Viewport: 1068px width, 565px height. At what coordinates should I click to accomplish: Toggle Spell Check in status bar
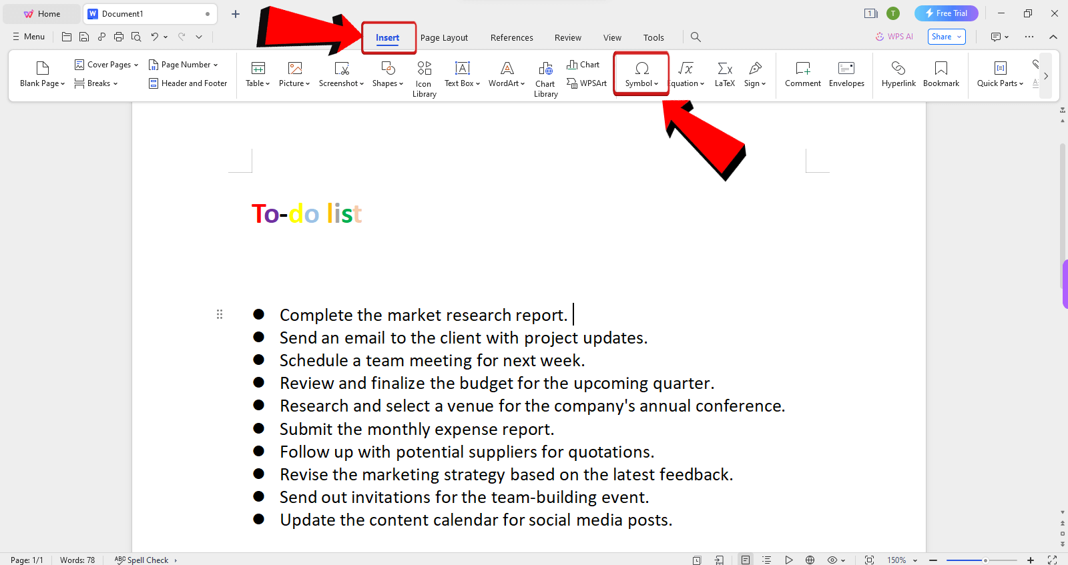pos(142,560)
